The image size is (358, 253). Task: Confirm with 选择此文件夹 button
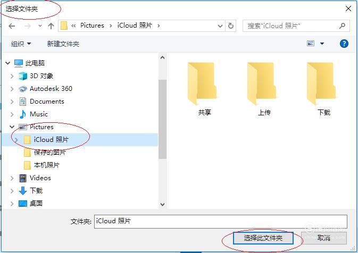(x=263, y=238)
